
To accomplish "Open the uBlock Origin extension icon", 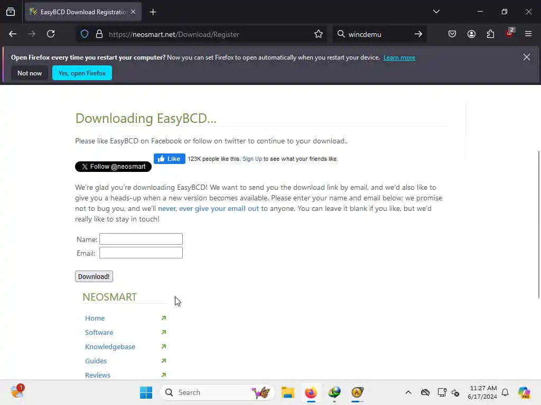I will pos(510,33).
